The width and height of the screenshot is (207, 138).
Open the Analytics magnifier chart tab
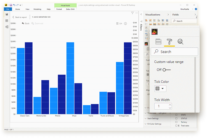pos(180,42)
